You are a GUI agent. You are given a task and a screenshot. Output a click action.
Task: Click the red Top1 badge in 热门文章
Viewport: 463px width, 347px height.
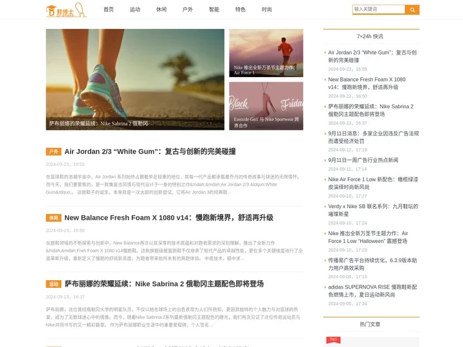333,340
